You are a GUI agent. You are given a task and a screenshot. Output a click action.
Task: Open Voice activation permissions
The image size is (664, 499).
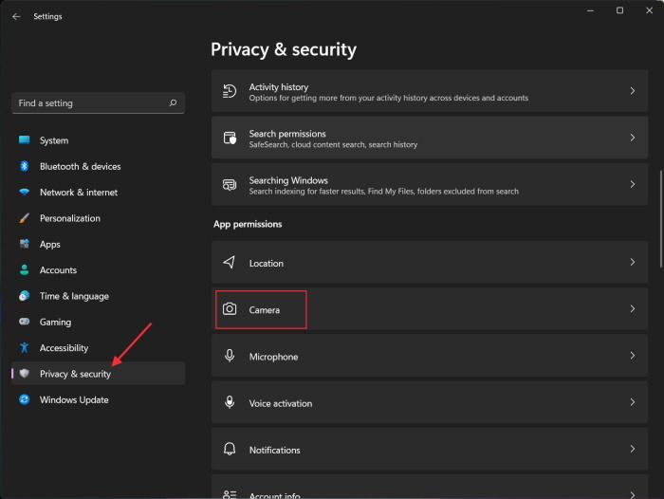(x=280, y=403)
